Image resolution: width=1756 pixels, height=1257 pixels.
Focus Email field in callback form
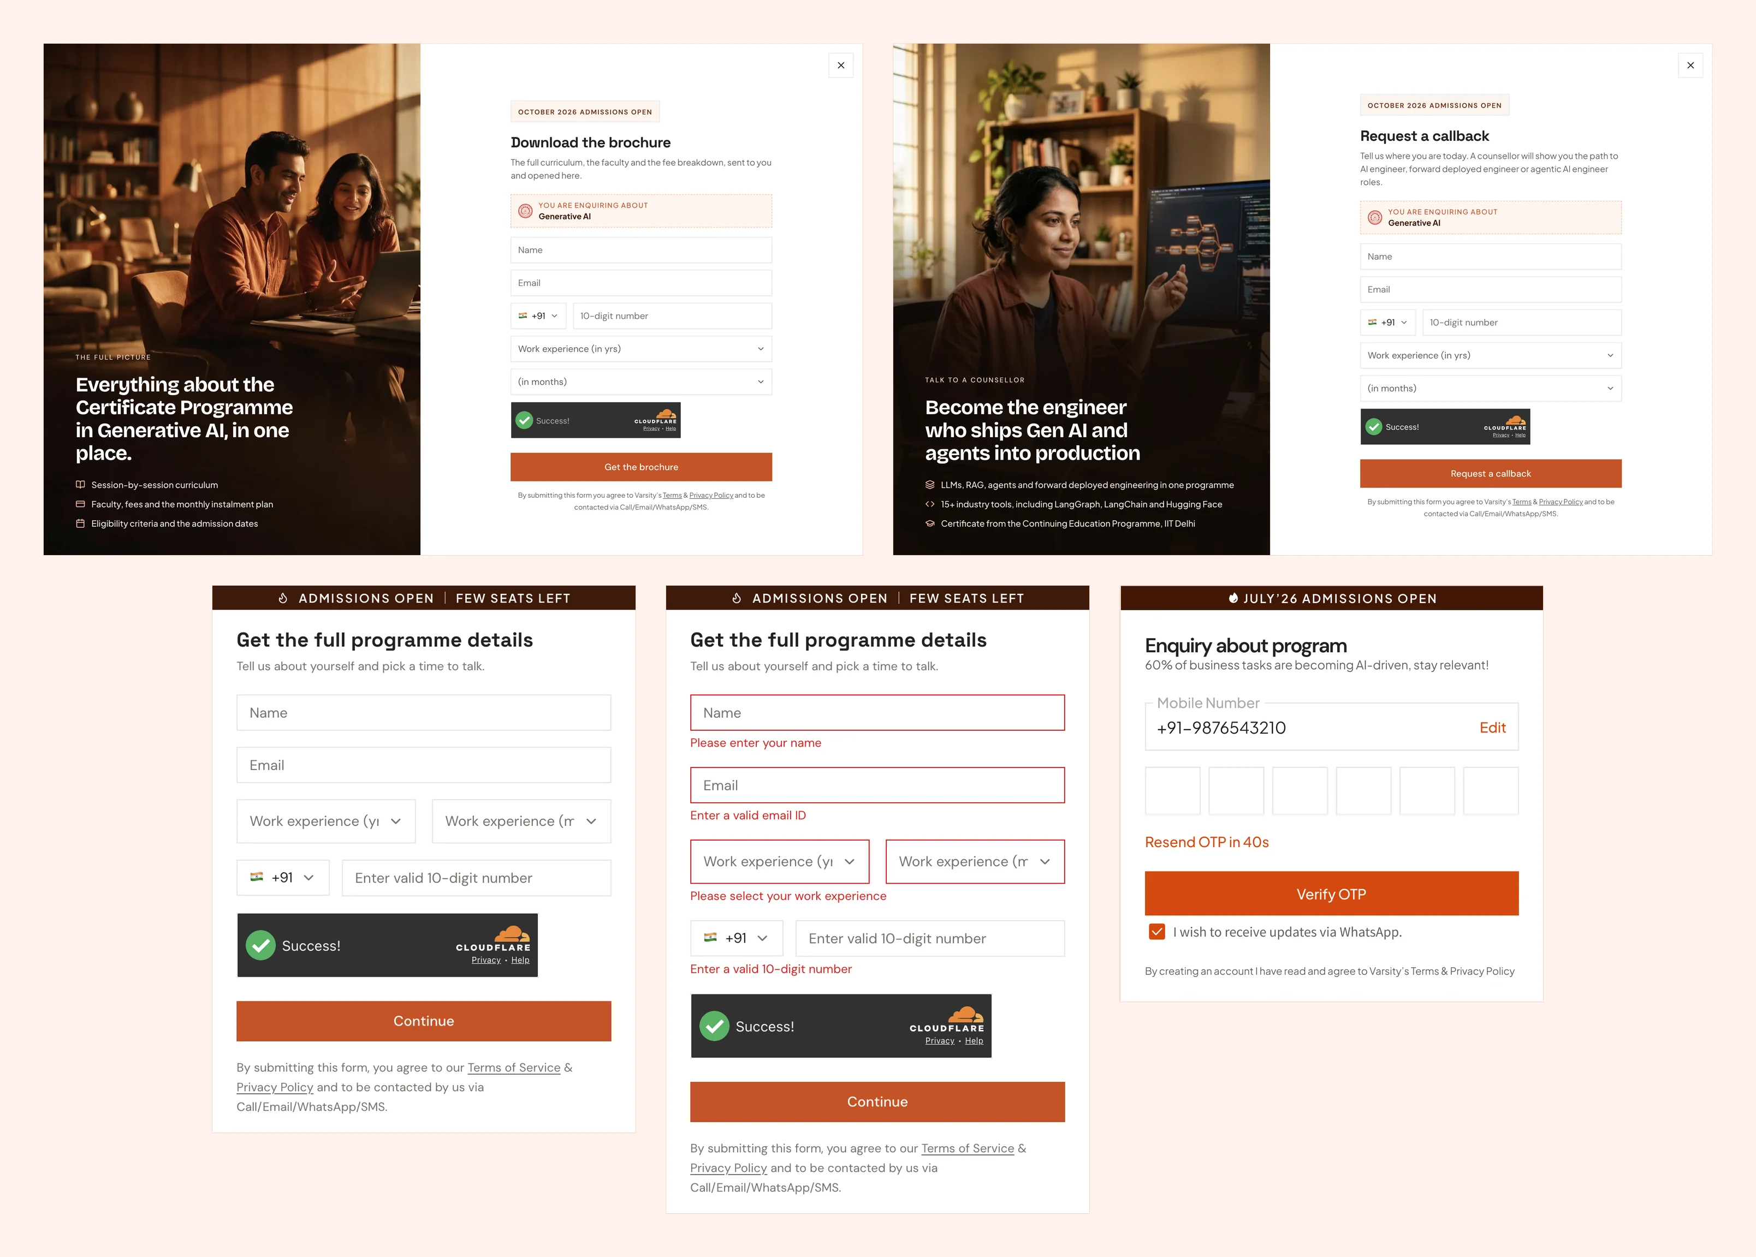point(1491,289)
